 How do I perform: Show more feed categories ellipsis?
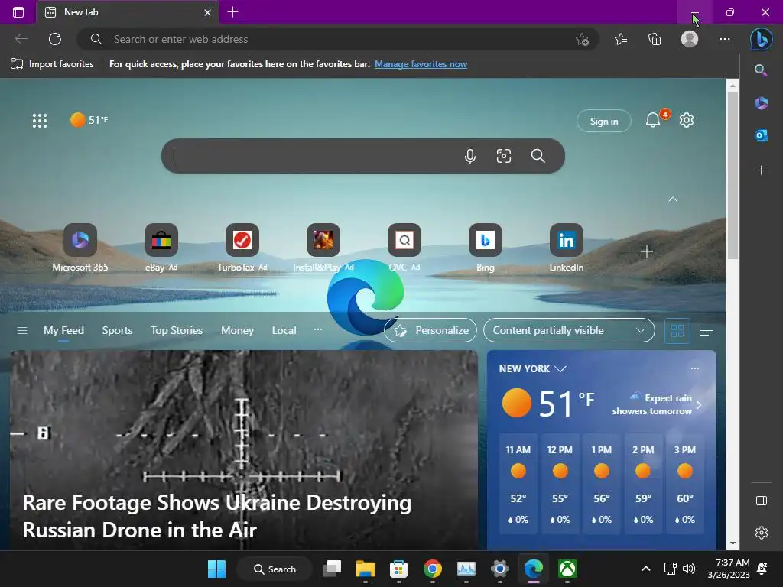pyautogui.click(x=318, y=329)
